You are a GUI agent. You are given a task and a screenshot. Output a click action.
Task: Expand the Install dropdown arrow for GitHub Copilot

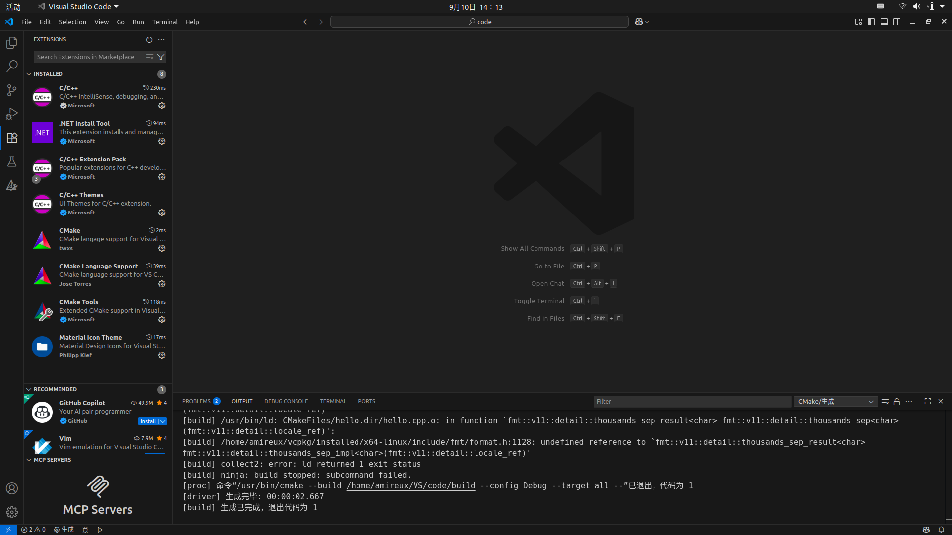pos(163,421)
